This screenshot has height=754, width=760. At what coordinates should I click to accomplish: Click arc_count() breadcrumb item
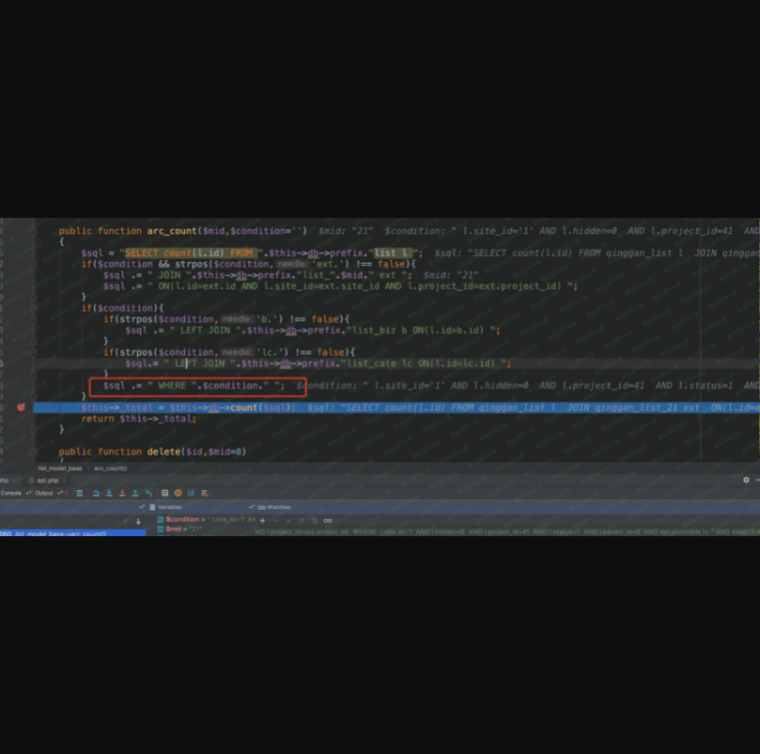click(110, 468)
